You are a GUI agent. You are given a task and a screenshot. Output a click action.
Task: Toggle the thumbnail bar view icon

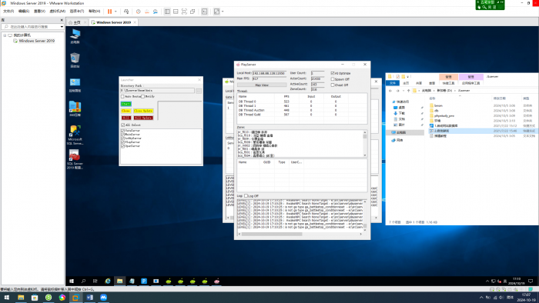(x=176, y=12)
